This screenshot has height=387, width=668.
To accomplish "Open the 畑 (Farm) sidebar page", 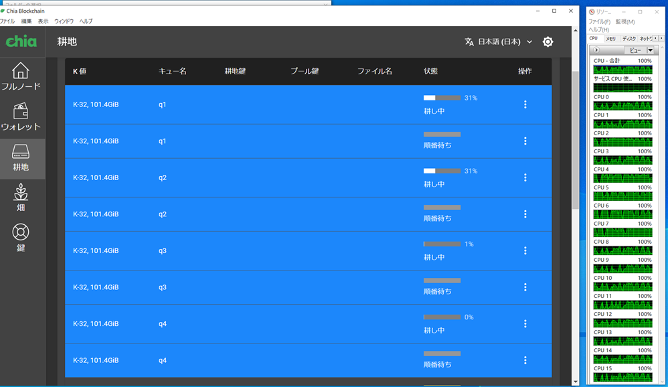I will (x=21, y=198).
